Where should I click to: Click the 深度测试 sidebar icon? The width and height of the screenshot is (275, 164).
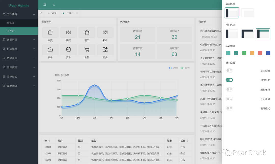click(x=4, y=86)
